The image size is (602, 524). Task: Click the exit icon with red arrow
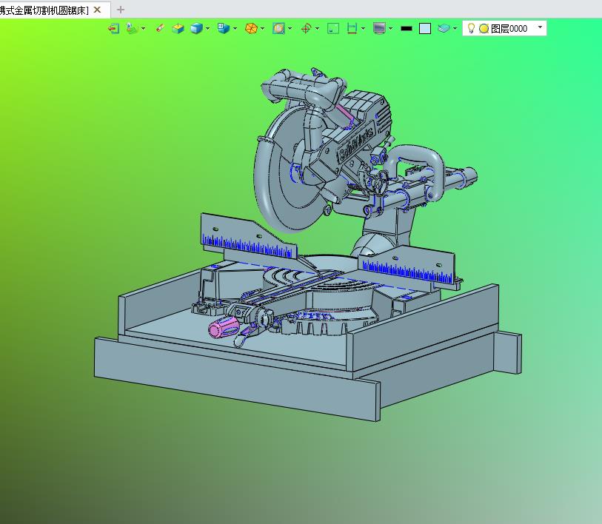point(113,29)
